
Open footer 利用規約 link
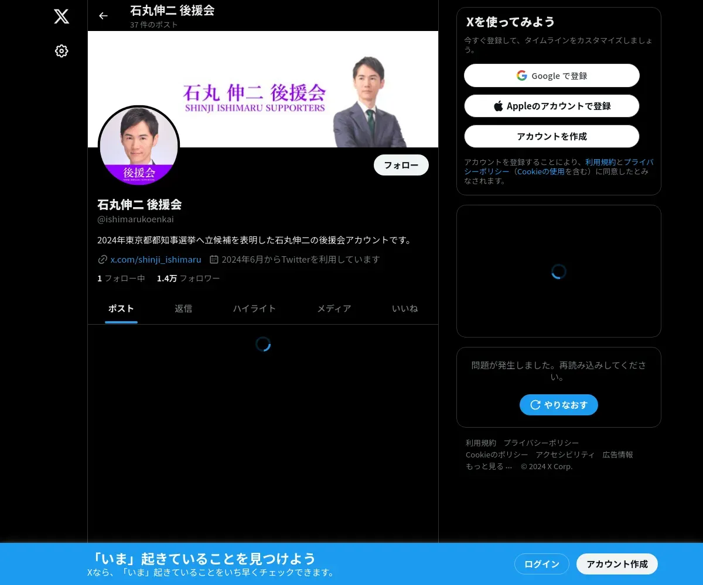481,443
